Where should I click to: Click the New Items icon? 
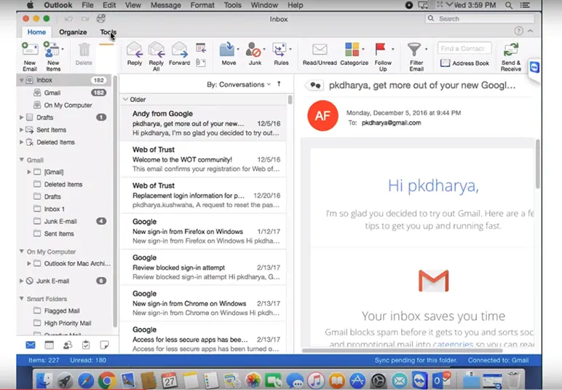coord(51,50)
